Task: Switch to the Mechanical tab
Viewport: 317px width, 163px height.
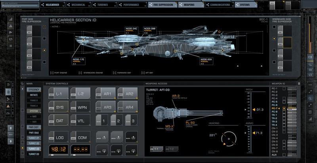Action: click(78, 5)
